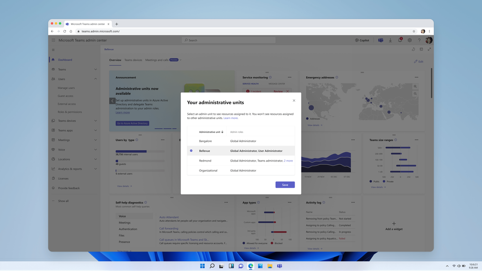Zoom out on Emergency addresses map
Screen dimensions: 482x271
pos(415,94)
